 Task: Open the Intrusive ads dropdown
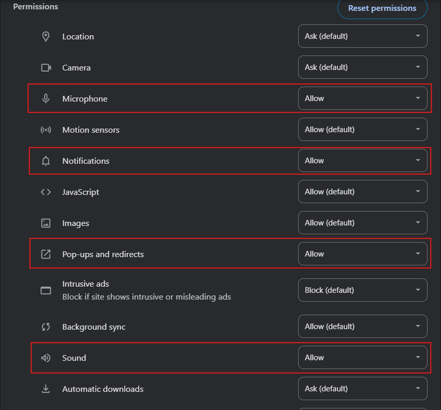362,290
